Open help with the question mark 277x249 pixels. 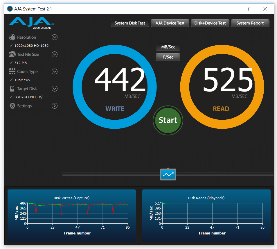tap(248, 9)
